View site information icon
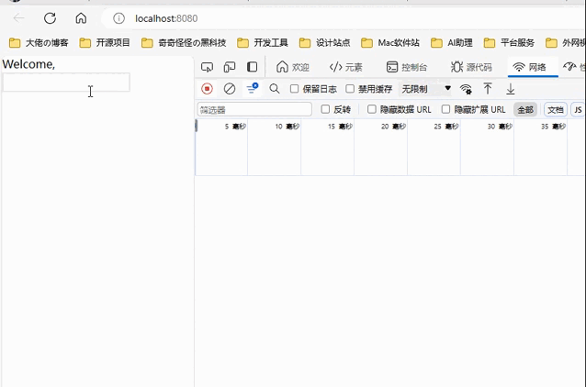The width and height of the screenshot is (586, 387). [x=118, y=18]
